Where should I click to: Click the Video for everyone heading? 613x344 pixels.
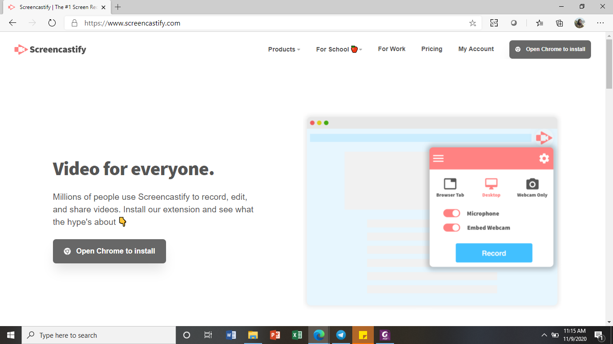(134, 169)
